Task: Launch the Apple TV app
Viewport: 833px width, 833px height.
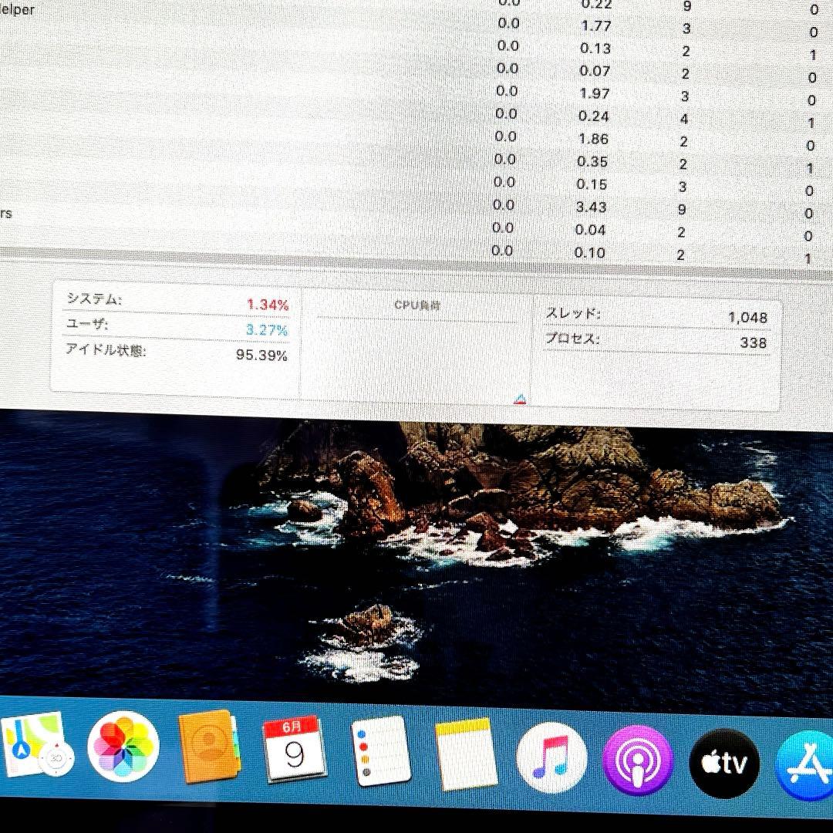Action: pos(723,762)
